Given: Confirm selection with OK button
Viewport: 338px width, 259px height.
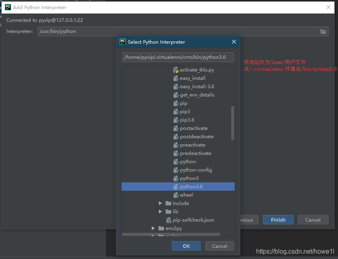Looking at the screenshot, I should click(x=186, y=246).
